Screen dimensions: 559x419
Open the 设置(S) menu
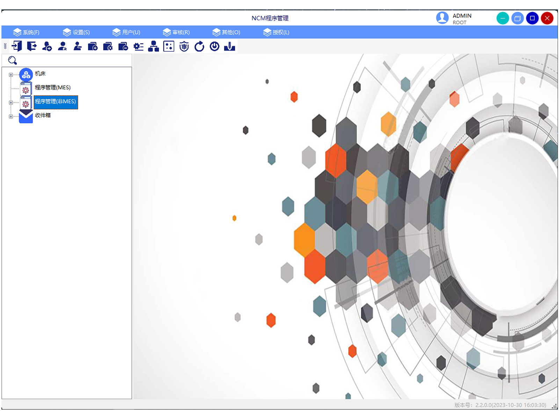click(76, 32)
